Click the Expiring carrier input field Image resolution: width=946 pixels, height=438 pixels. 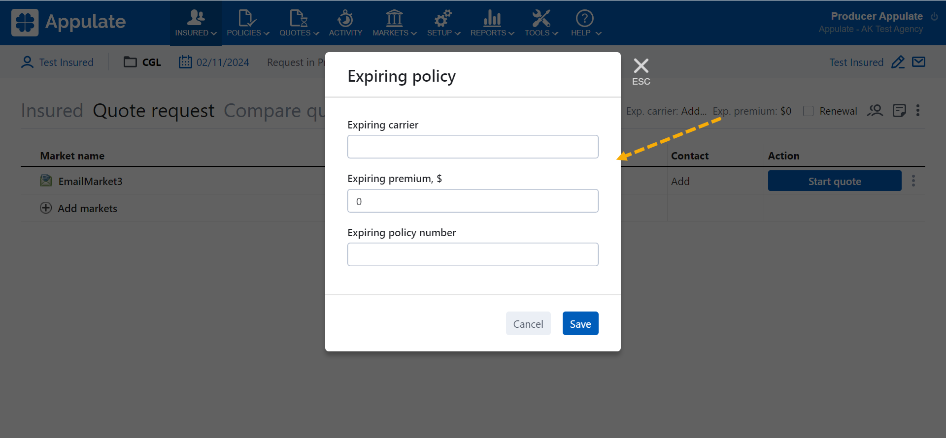pyautogui.click(x=473, y=147)
